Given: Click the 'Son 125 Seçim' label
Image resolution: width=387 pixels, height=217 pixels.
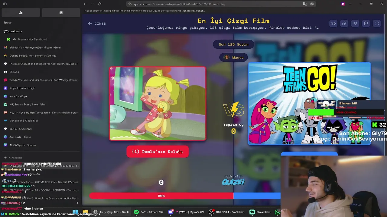Looking at the screenshot, I should (233, 44).
